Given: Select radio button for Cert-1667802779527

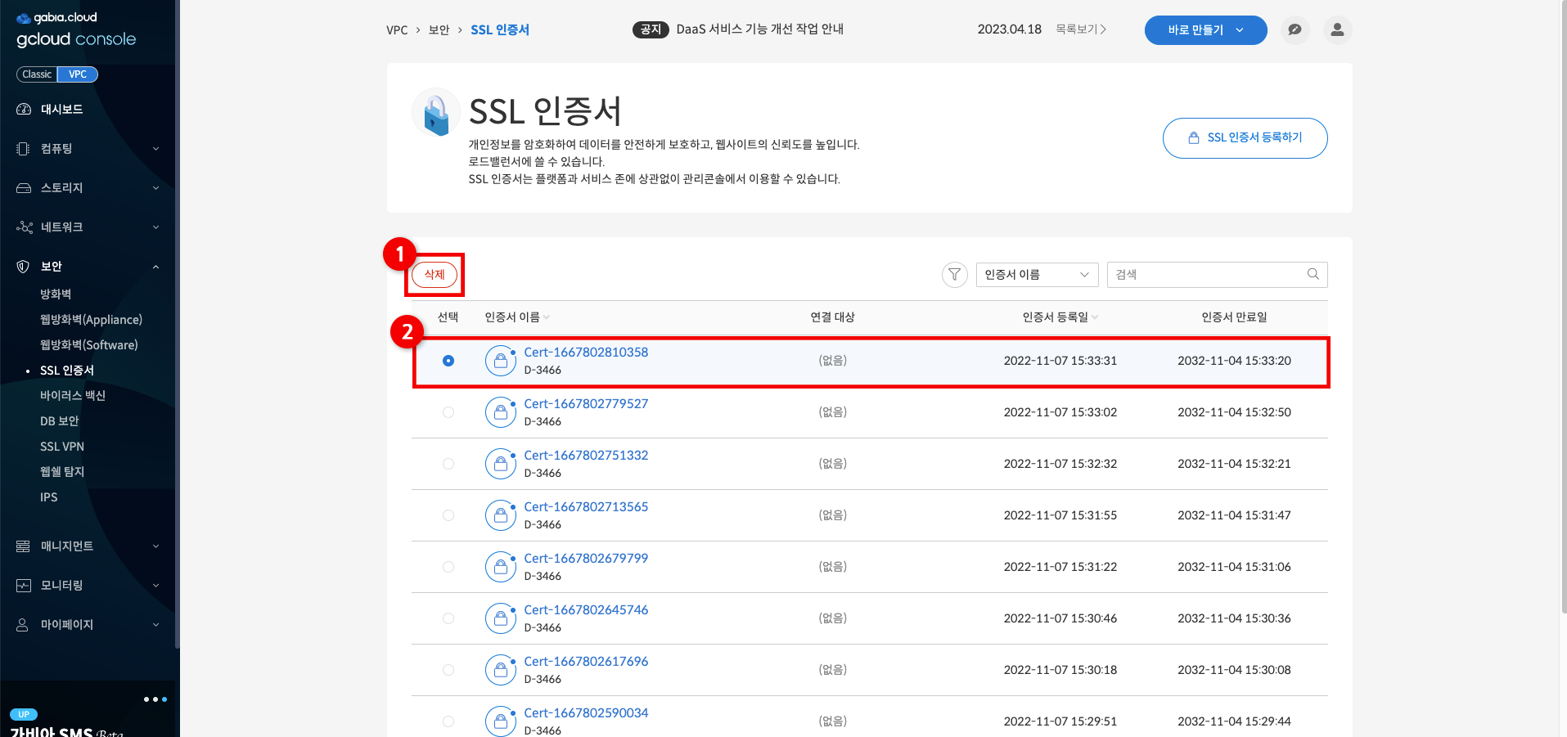Looking at the screenshot, I should pyautogui.click(x=448, y=412).
